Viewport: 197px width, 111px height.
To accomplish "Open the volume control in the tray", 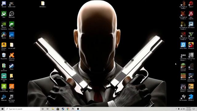I will point(184,109).
